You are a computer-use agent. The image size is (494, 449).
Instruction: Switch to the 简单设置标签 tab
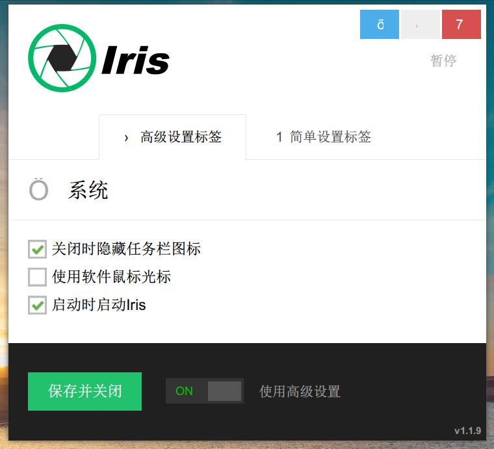324,137
